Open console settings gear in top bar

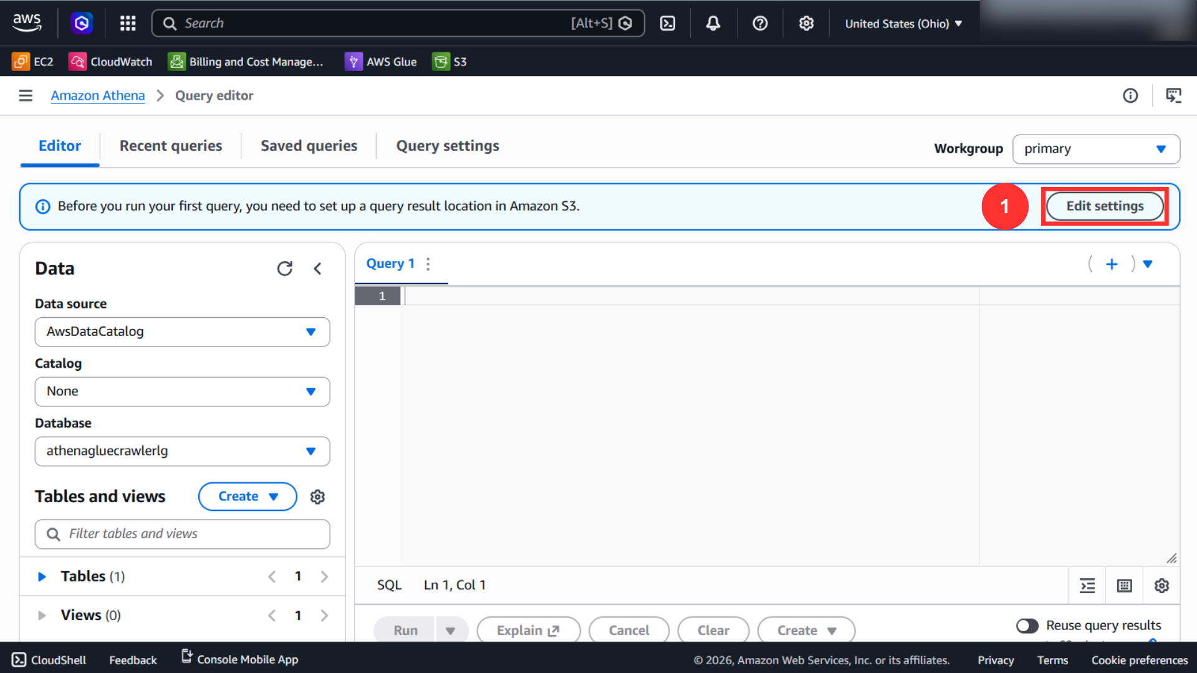tap(807, 23)
